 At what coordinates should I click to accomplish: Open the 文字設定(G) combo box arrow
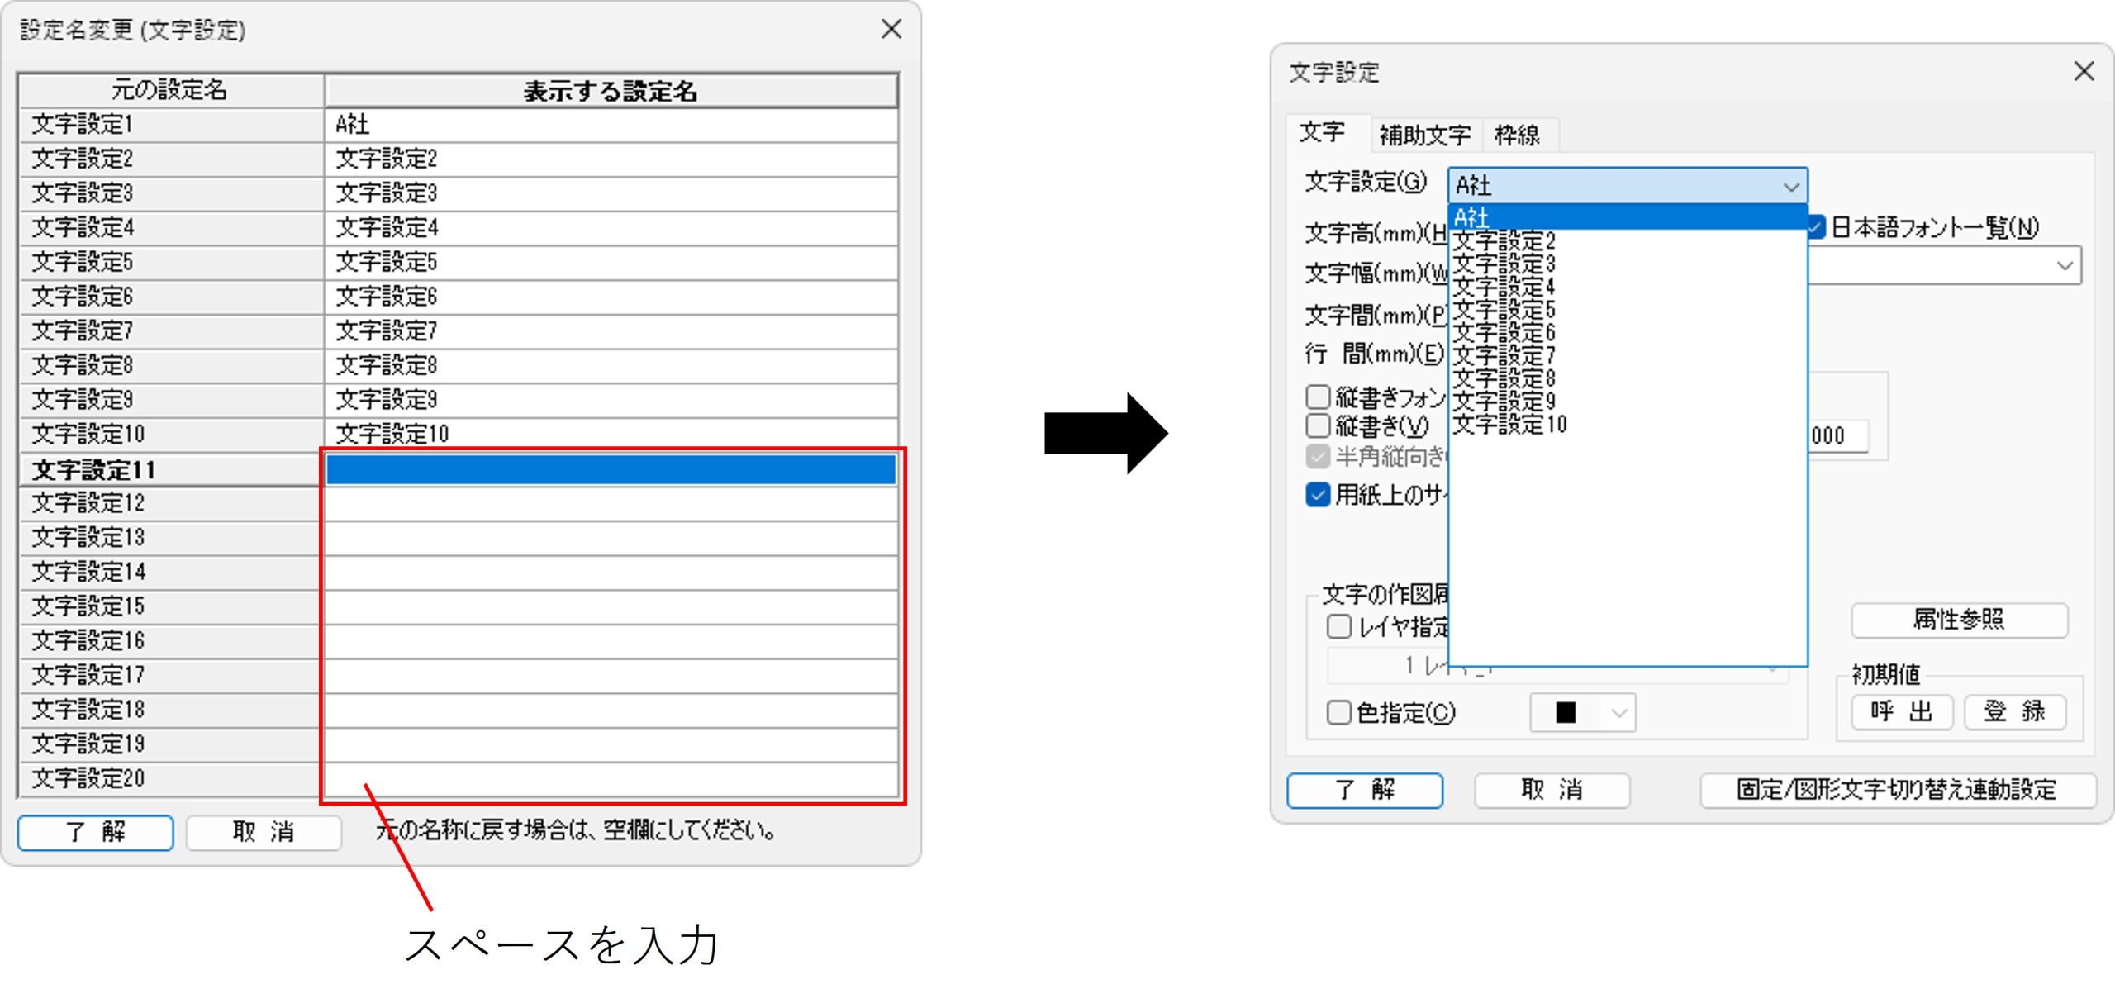(x=1790, y=187)
